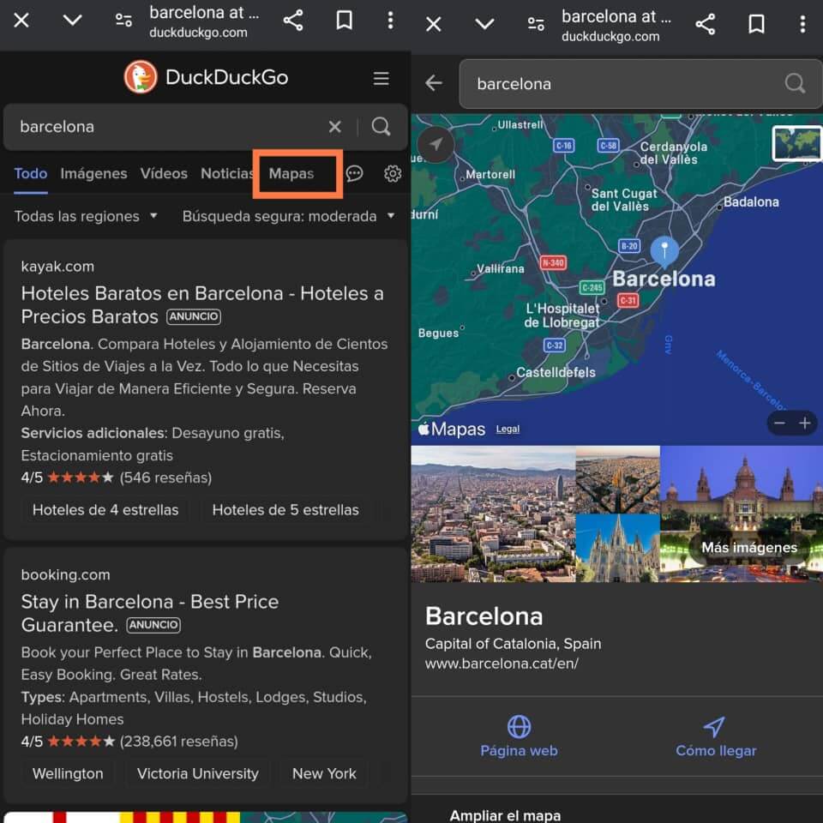The height and width of the screenshot is (823, 823).
Task: Clear the barcelona search query
Action: [335, 127]
